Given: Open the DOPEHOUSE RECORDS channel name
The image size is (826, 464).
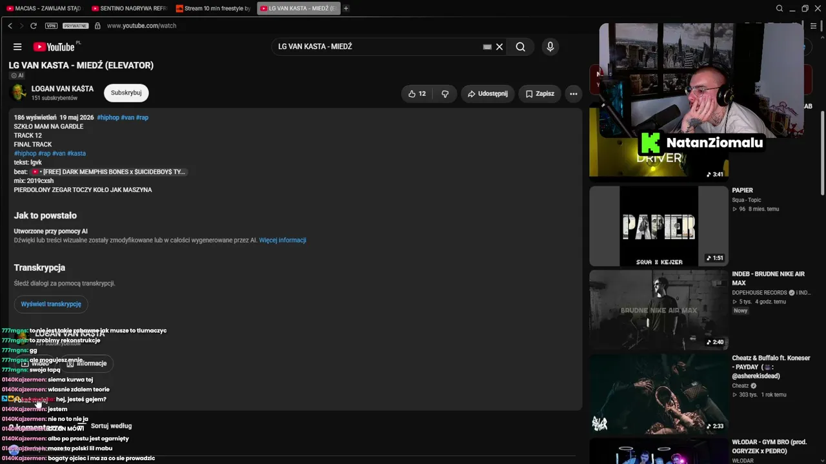Looking at the screenshot, I should [760, 293].
